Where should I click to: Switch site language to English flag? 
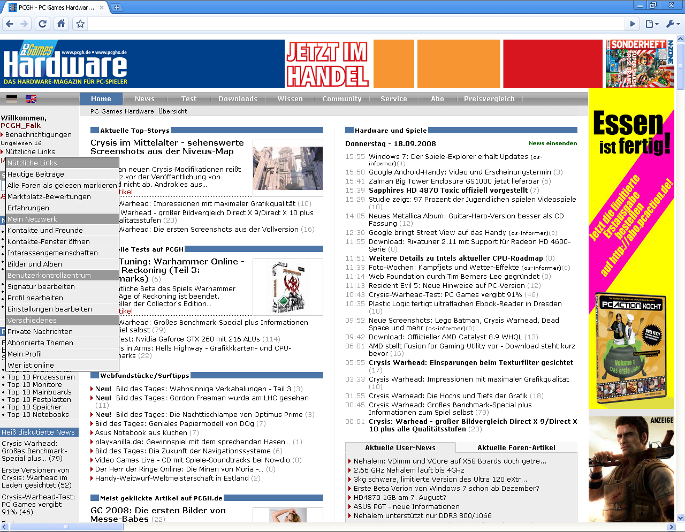click(31, 99)
